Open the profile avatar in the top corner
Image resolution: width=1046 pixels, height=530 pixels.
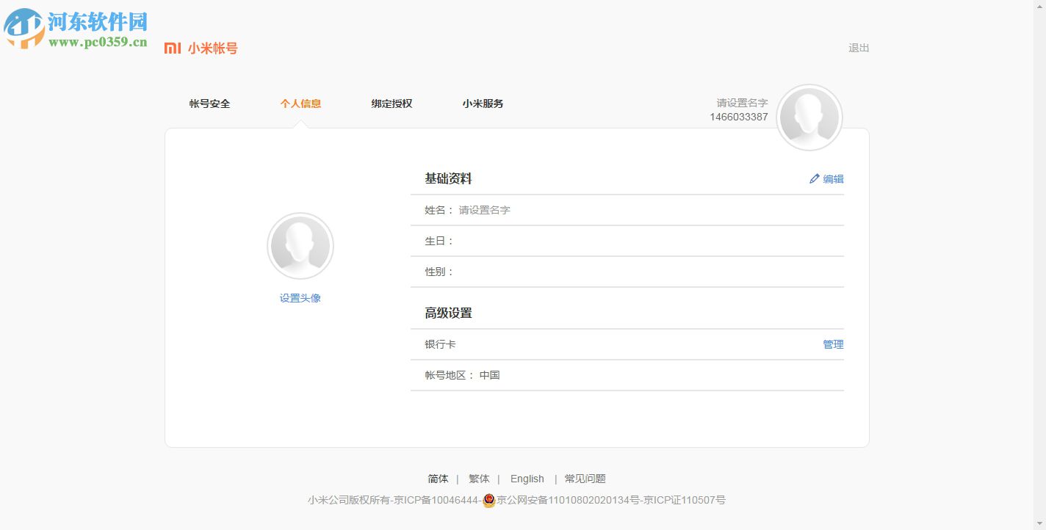pos(809,117)
